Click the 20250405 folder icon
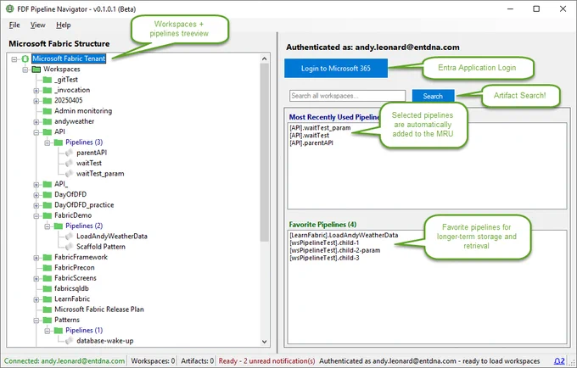This screenshot has height=368, width=577. pos(48,100)
